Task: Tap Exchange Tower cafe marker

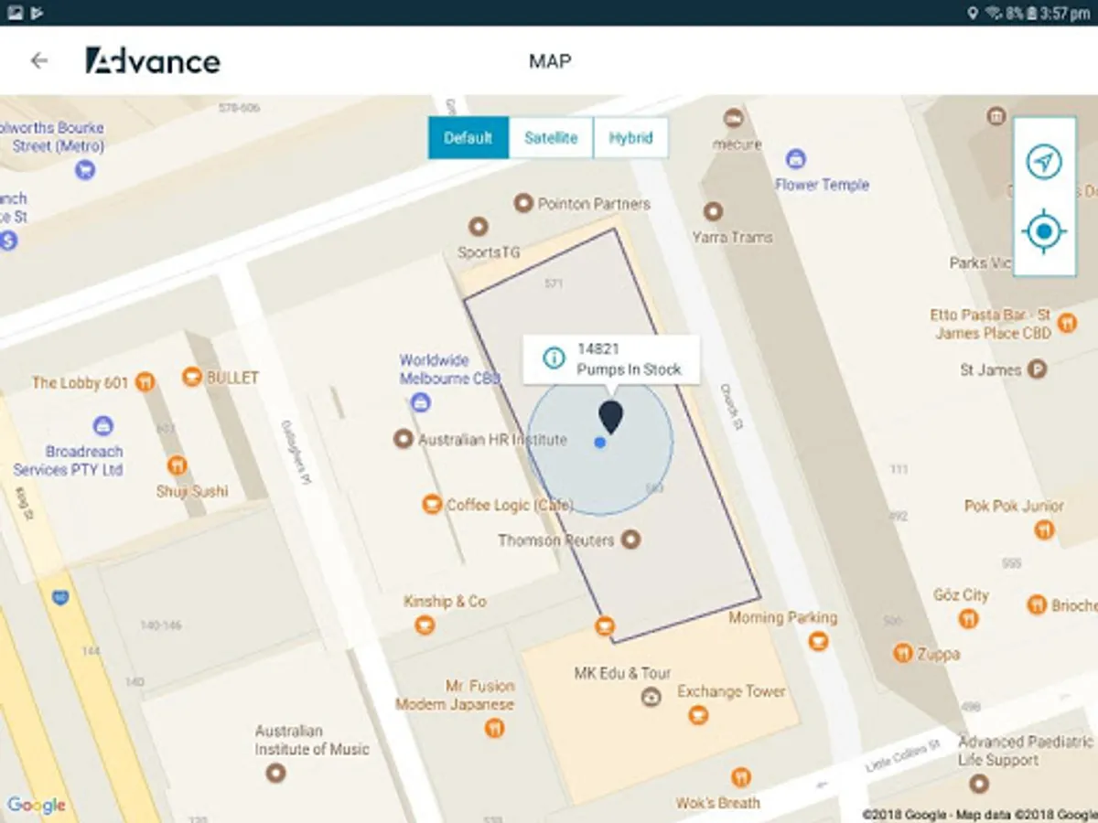Action: [x=698, y=715]
